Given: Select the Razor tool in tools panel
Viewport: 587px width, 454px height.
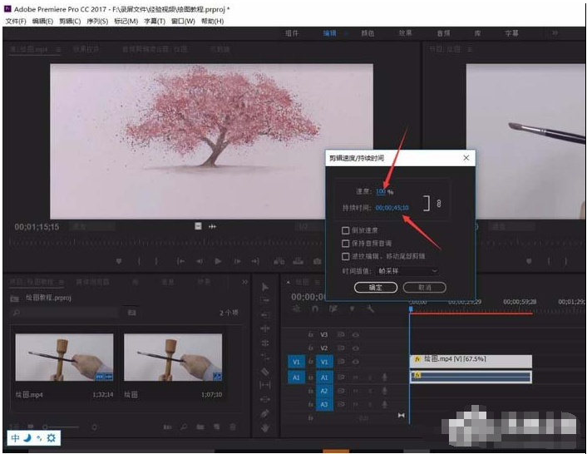Looking at the screenshot, I should (265, 371).
